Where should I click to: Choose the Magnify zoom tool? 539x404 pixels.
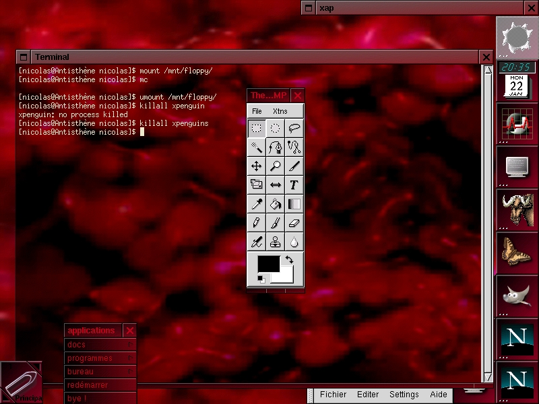pos(276,166)
